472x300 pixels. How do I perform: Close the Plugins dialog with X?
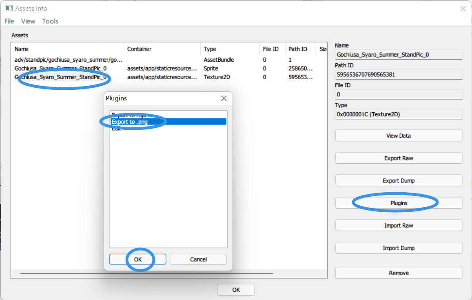coord(224,98)
